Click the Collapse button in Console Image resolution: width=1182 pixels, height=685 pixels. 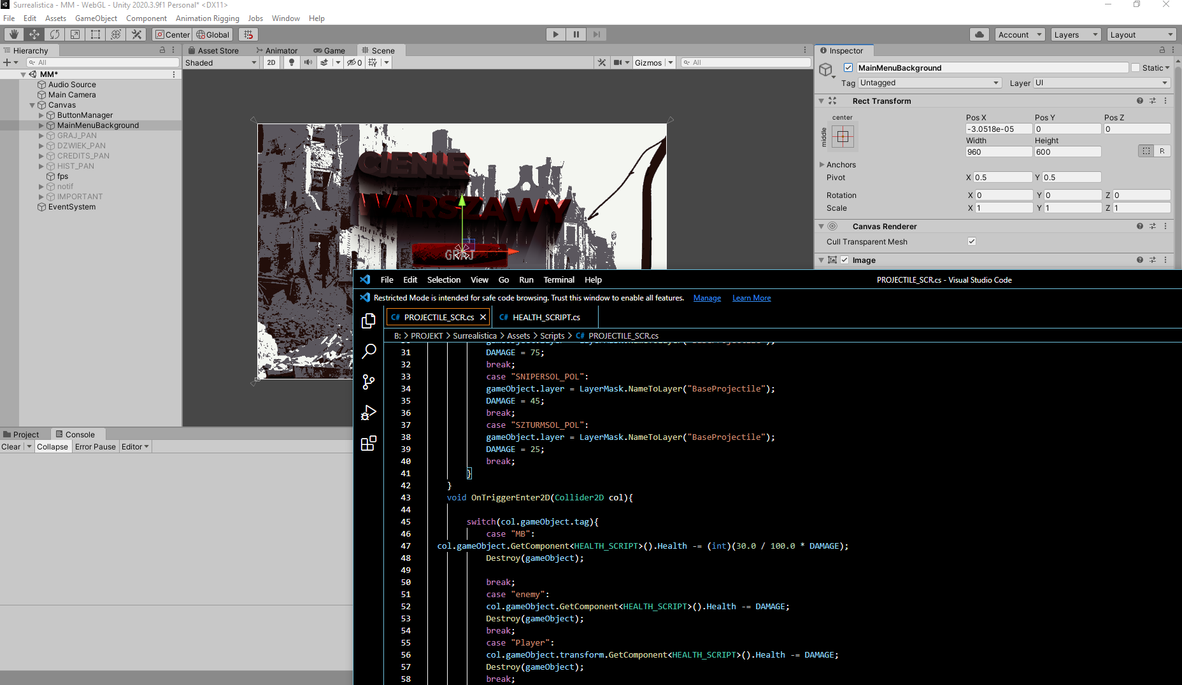[x=52, y=447]
